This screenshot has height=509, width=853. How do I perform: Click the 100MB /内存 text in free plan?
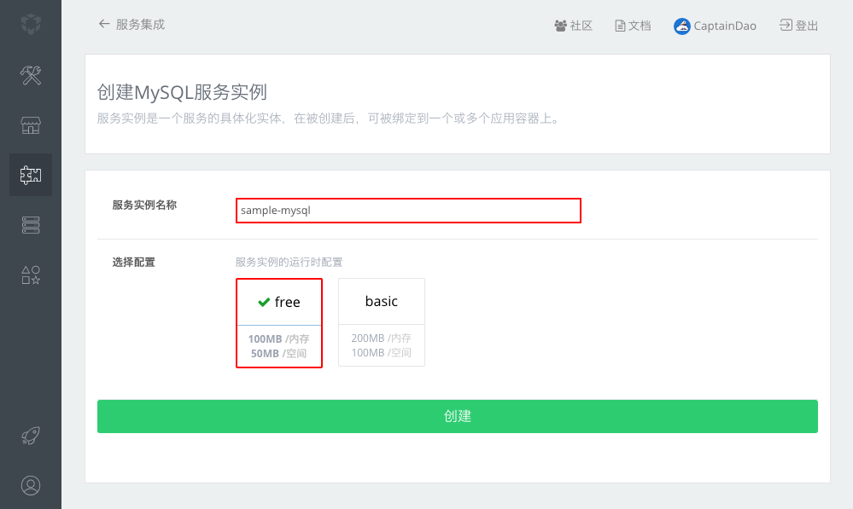coord(278,339)
